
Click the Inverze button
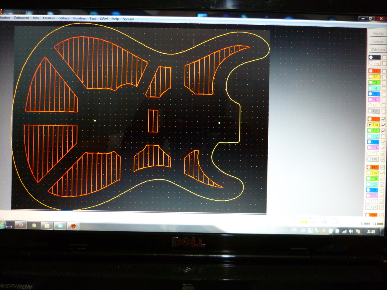(378, 42)
